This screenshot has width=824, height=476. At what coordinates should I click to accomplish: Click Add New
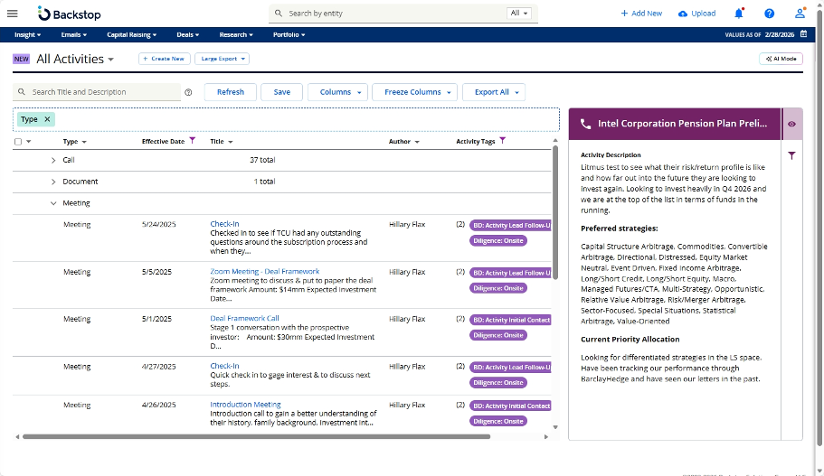[641, 14]
